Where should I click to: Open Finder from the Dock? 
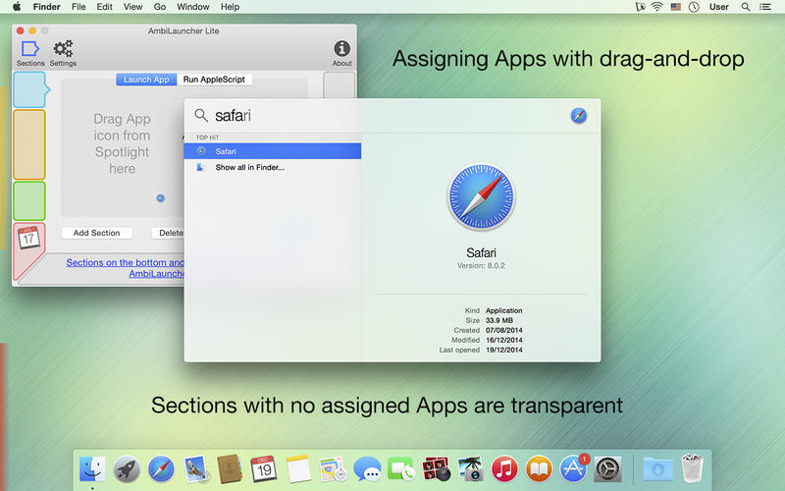[92, 469]
